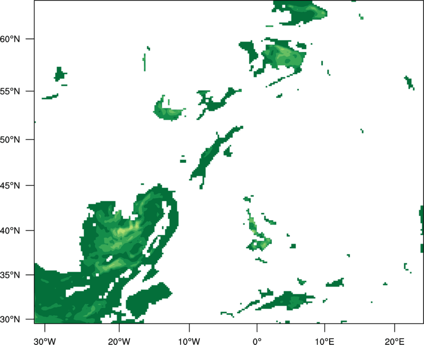The height and width of the screenshot is (345, 424).
Task: Click the 45°N latitude label
Action: coord(10,185)
